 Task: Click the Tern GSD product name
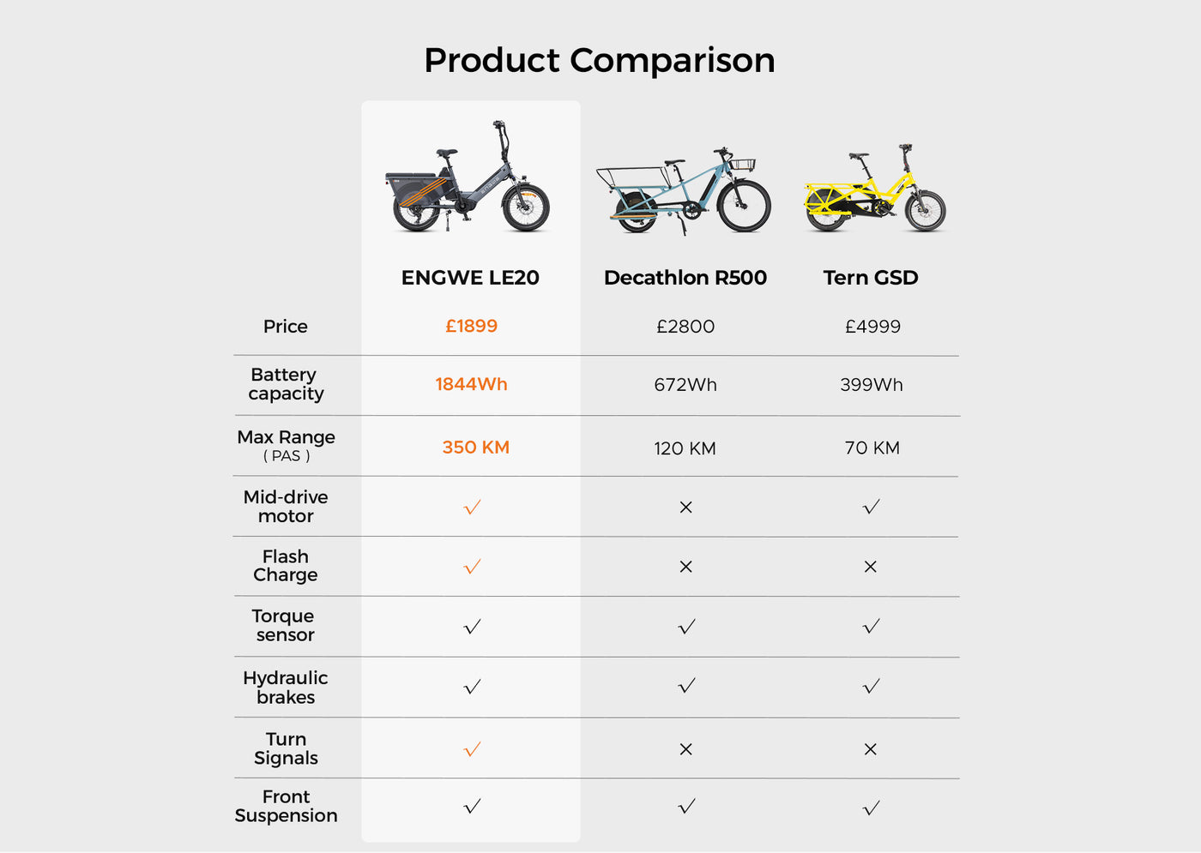871,278
